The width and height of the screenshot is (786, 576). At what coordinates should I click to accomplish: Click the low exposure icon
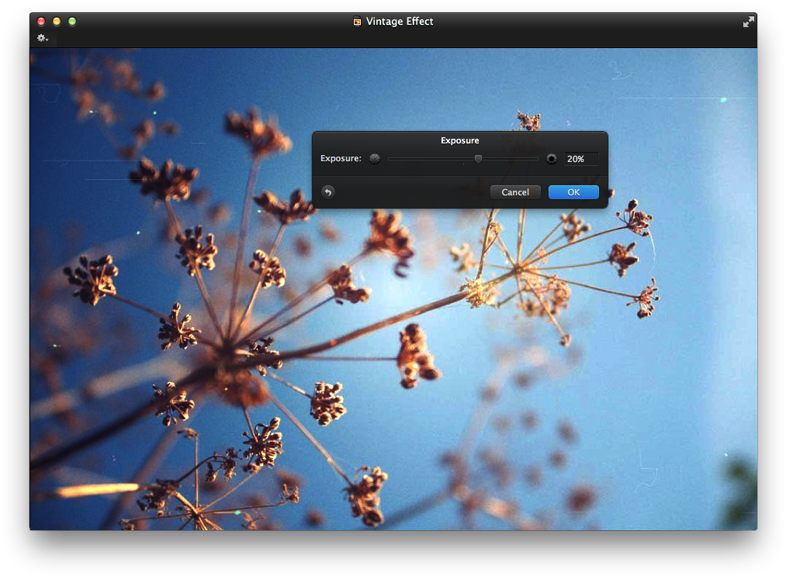(375, 159)
